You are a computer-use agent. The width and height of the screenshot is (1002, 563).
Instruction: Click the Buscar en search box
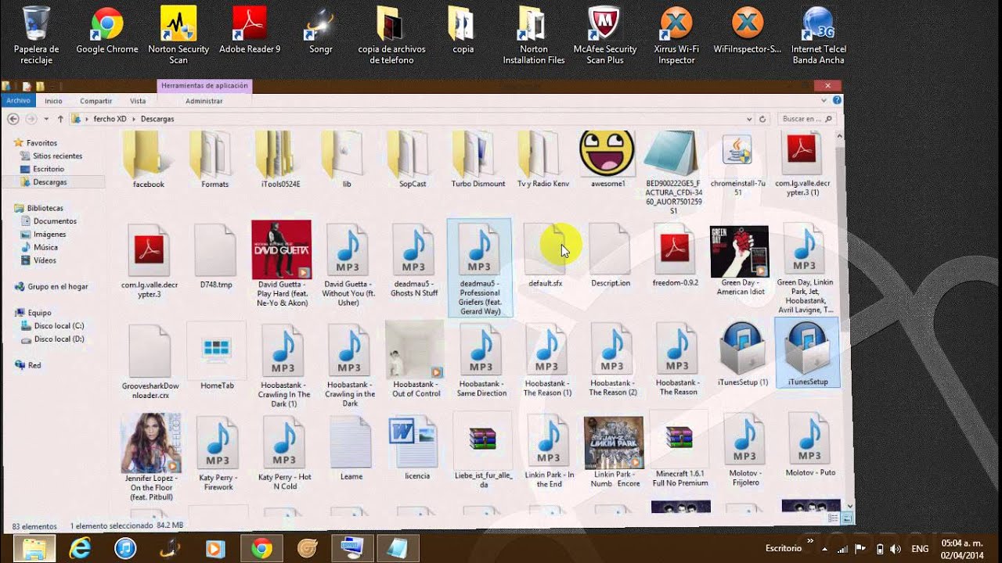[806, 119]
